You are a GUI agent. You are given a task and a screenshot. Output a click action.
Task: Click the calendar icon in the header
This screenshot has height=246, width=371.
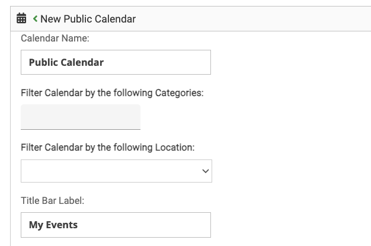[x=21, y=19]
